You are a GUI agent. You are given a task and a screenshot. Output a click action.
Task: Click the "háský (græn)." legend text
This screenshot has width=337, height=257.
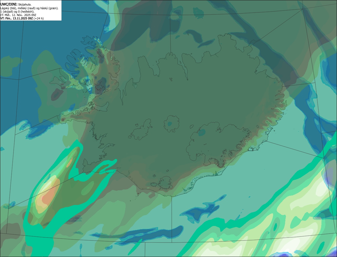pyautogui.click(x=49, y=8)
